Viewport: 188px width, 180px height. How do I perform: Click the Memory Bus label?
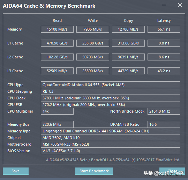pos(18,124)
